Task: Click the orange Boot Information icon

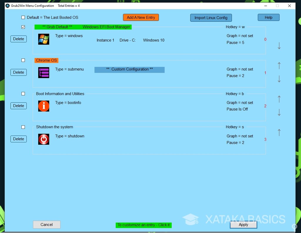Action: pyautogui.click(x=44, y=106)
